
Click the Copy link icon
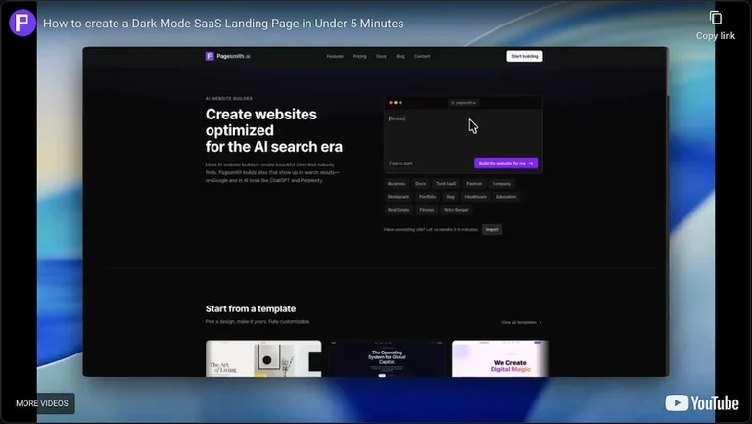click(715, 19)
